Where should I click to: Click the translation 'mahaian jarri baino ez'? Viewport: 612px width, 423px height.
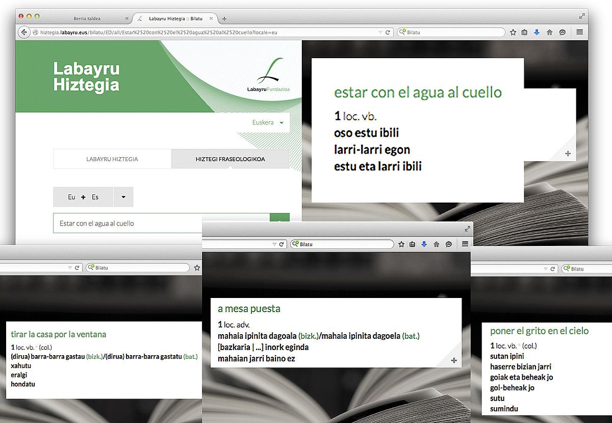[257, 359]
